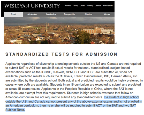
Task: Go to the Offices page
Action: click(82, 6)
